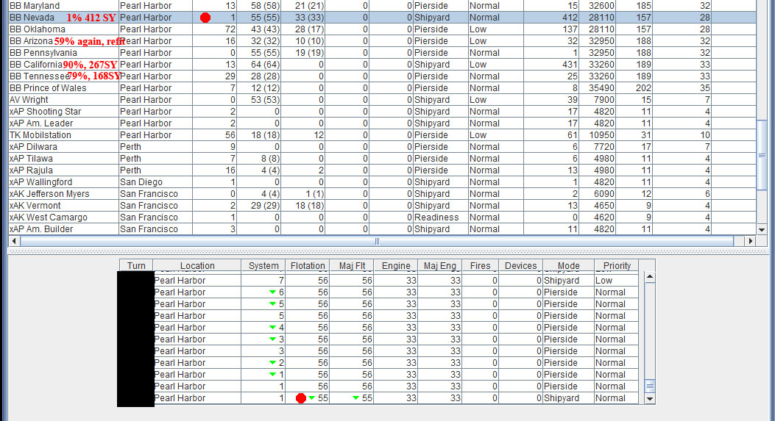
Task: Select the xAP Tilawa row
Action: pyautogui.click(x=383, y=159)
